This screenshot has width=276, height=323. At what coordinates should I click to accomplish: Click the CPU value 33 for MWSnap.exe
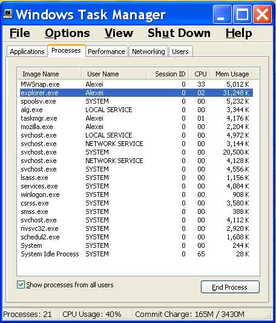point(201,84)
